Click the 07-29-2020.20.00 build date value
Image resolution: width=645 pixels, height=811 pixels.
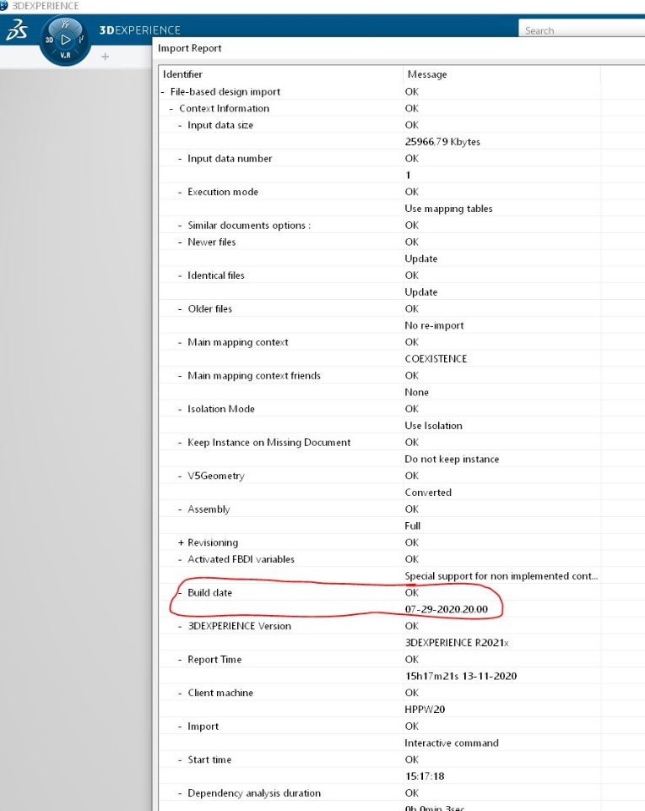[x=446, y=609]
